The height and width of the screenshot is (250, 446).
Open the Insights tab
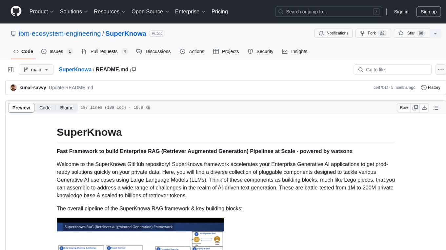tap(295, 51)
